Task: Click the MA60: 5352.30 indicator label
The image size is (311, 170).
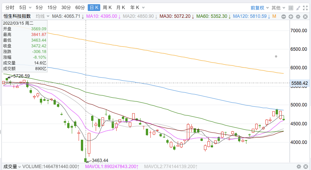Action: [213, 16]
